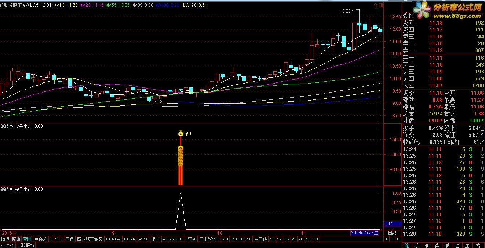
Task: Click the 0 reset button by zoom
Action: pos(398,239)
